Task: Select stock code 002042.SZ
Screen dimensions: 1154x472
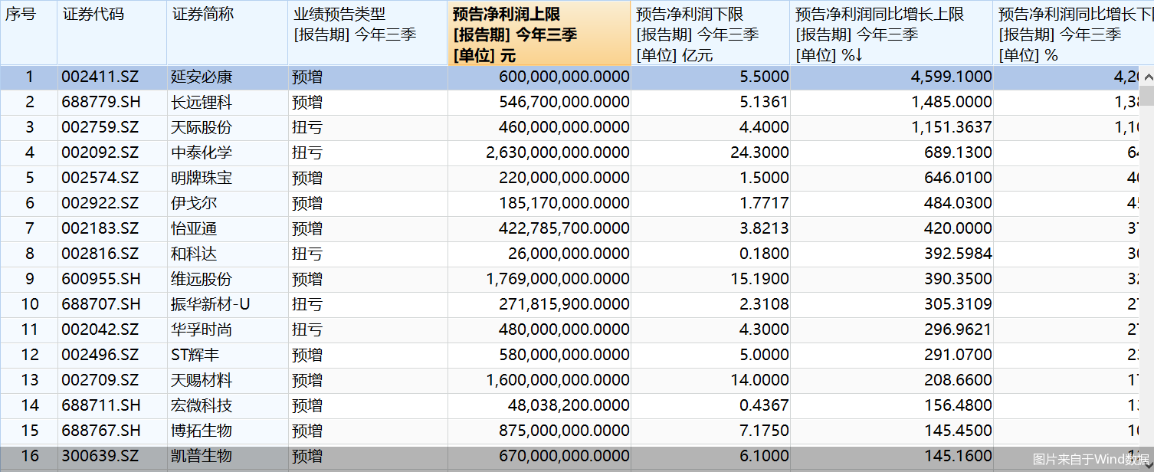Action: click(100, 329)
